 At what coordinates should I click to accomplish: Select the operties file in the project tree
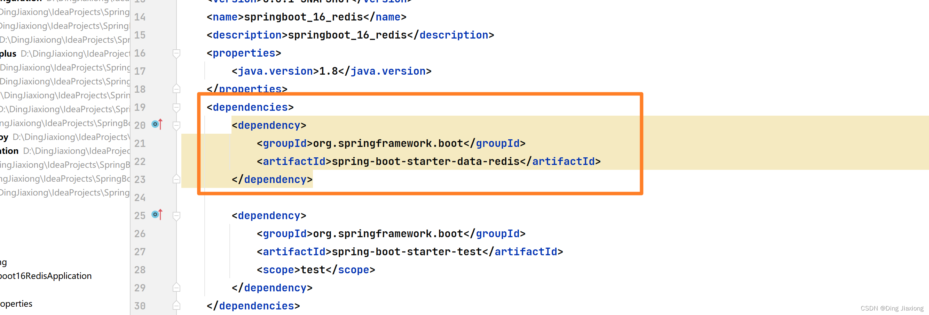point(16,304)
